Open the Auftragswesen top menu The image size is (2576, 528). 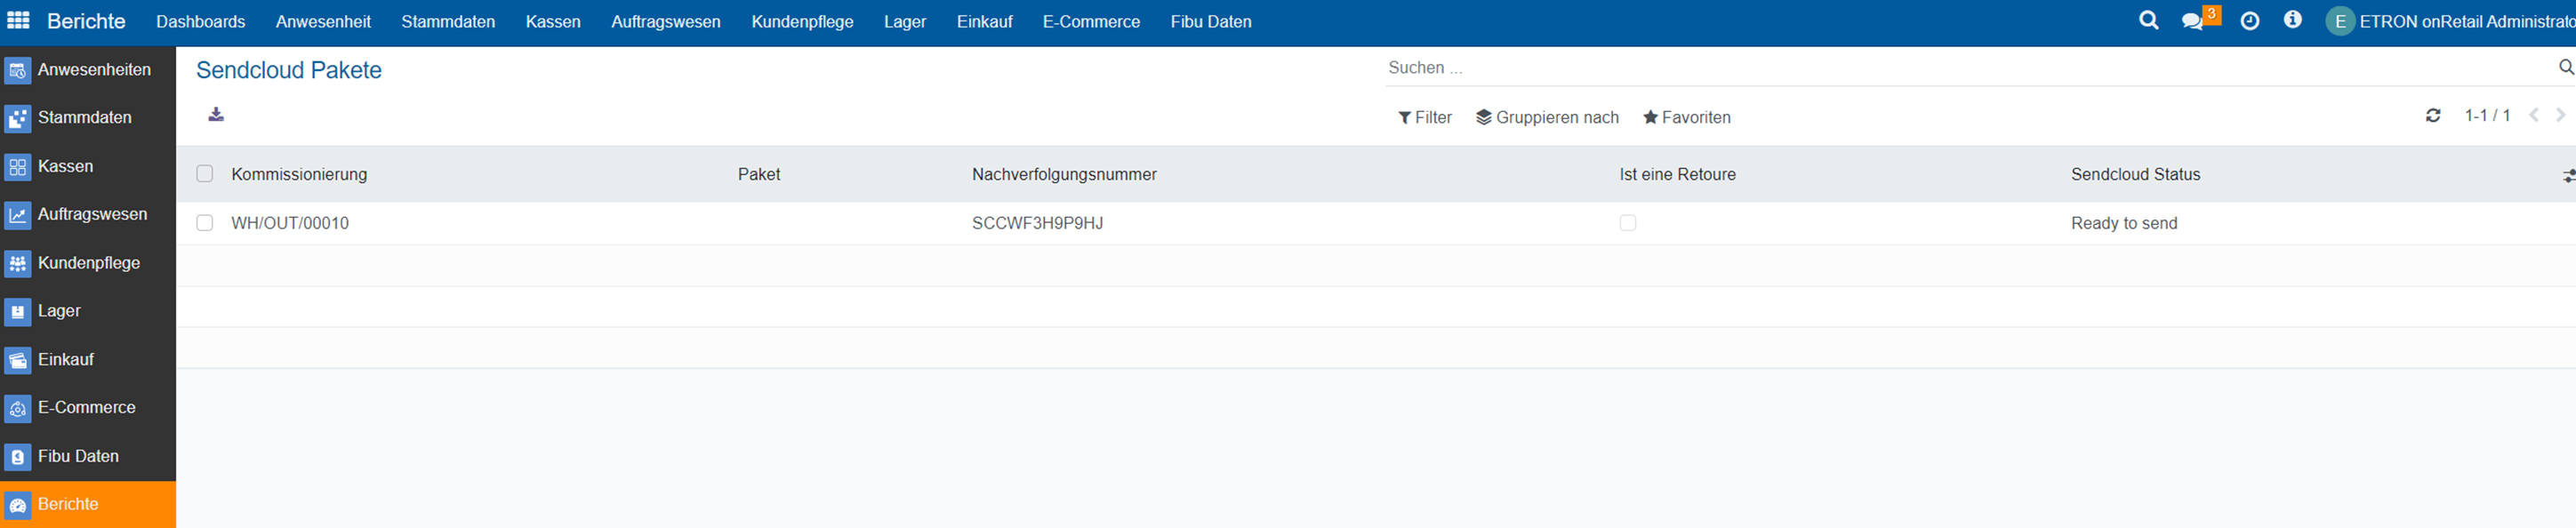(x=665, y=22)
